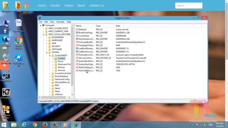Open the Videos link on the website

click(68, 6)
